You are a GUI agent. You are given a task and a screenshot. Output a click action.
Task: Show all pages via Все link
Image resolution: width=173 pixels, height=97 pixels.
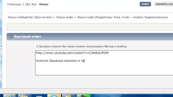[34, 4]
